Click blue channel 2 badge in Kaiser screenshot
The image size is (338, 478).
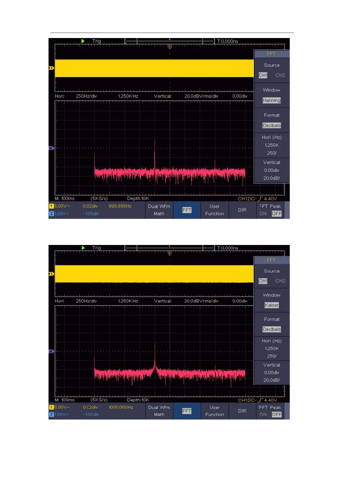(51, 414)
